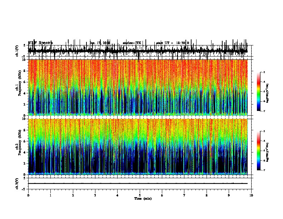Screen dimensions: 283x219
Task: Click the ch.1 color bar log(PSD) unit label
Action: tap(267, 93)
